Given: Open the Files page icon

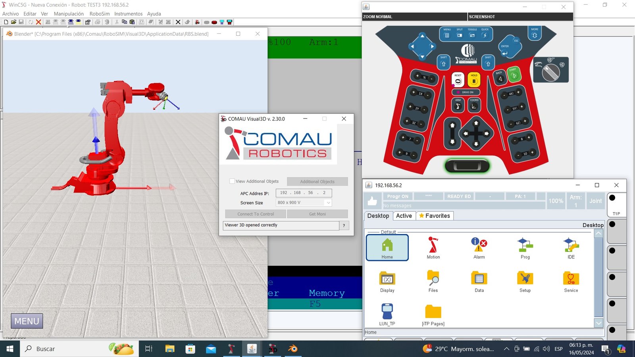Looking at the screenshot, I should click(x=433, y=281).
